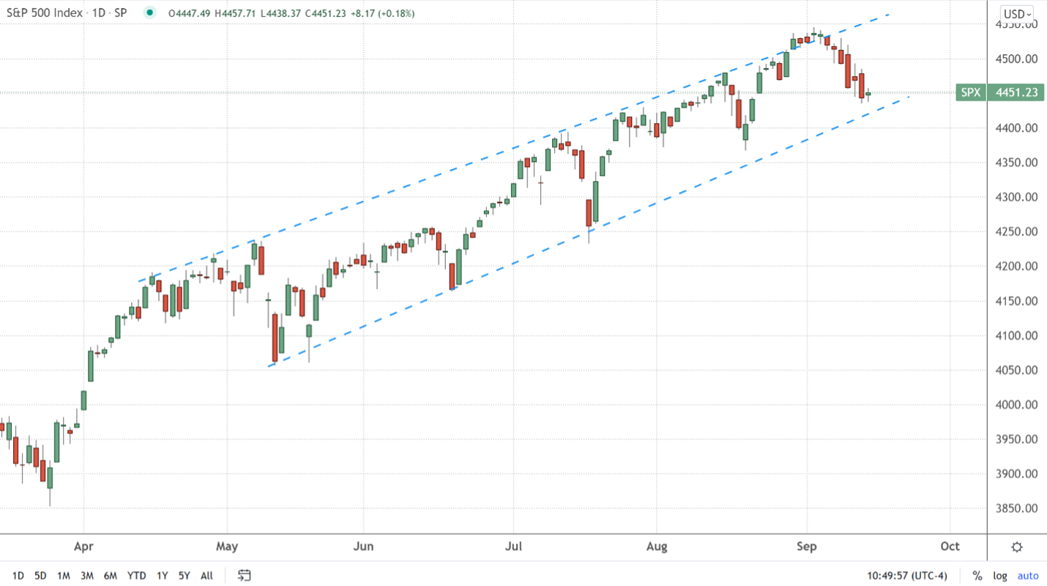Viewport: 1047px width, 586px height.
Task: Open the USD currency dropdown
Action: pyautogui.click(x=1018, y=14)
